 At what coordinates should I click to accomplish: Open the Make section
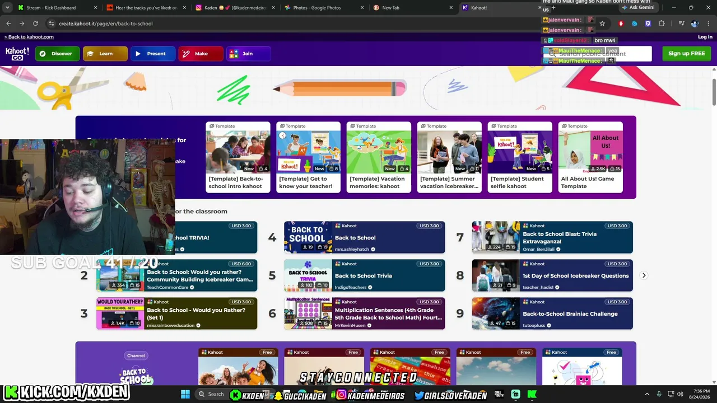pos(201,54)
